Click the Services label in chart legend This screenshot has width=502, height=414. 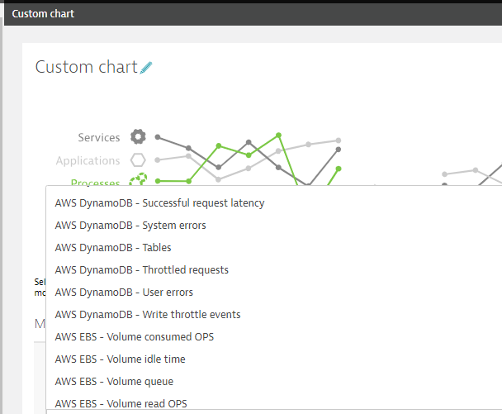(98, 137)
